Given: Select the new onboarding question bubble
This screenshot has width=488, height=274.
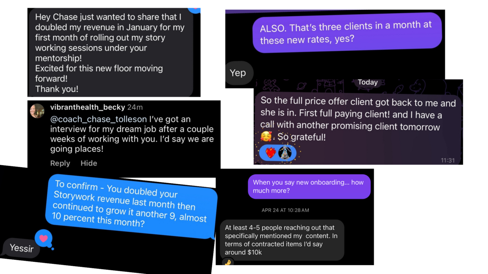Looking at the screenshot, I should click(x=309, y=187).
